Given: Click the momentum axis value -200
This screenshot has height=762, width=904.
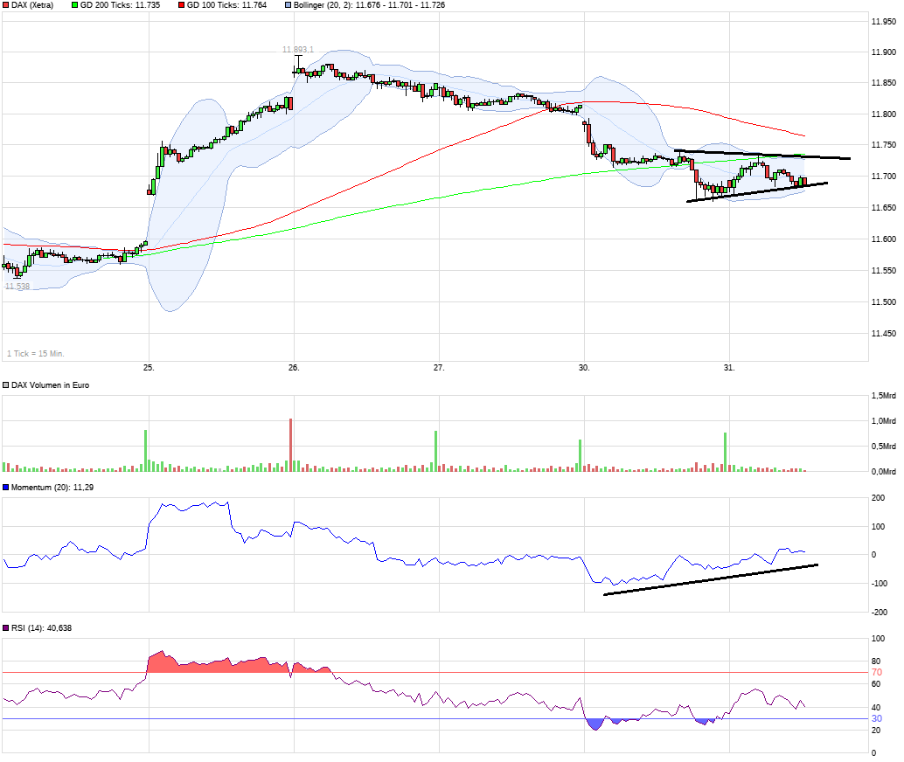Looking at the screenshot, I should [880, 613].
